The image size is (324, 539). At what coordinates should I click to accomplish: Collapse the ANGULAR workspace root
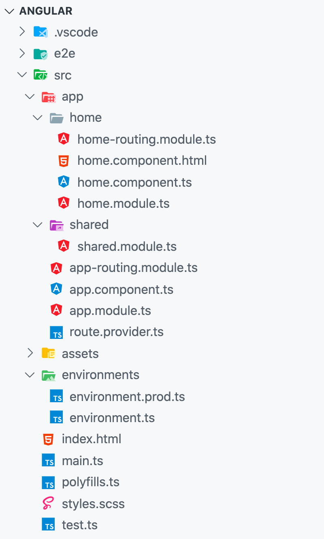(9, 11)
